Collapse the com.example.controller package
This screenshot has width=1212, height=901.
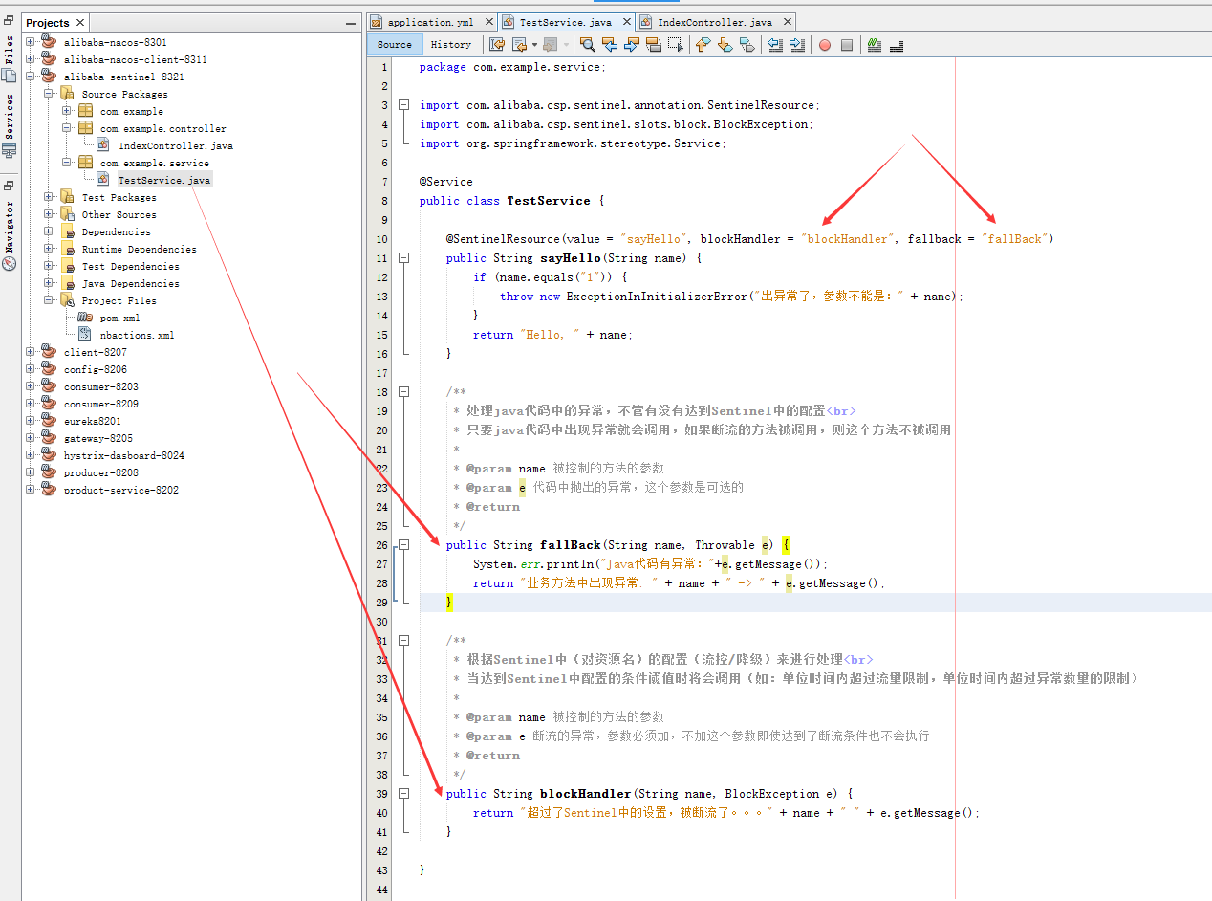(x=67, y=128)
